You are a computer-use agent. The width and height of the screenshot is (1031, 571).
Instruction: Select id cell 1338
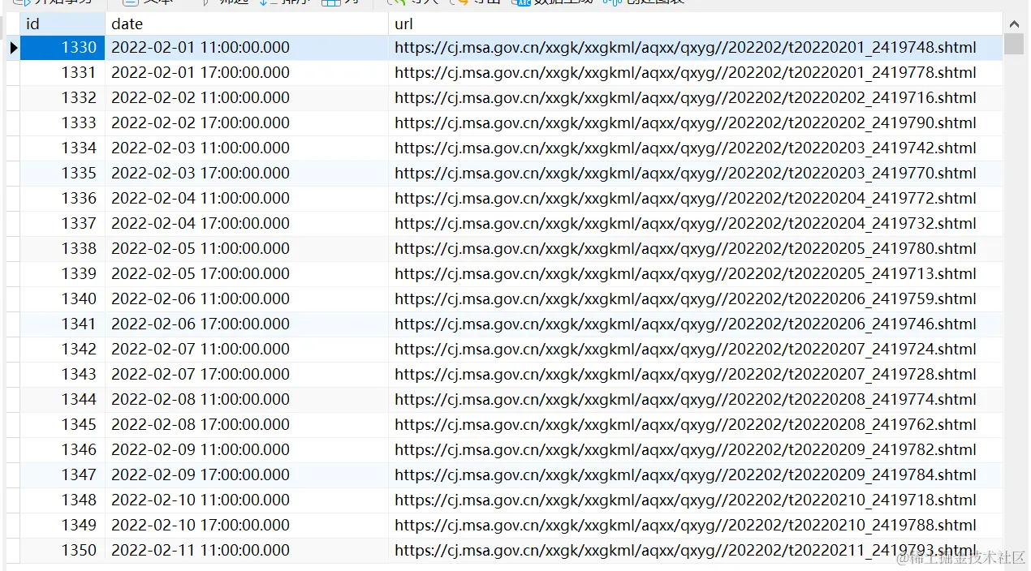tap(63, 249)
